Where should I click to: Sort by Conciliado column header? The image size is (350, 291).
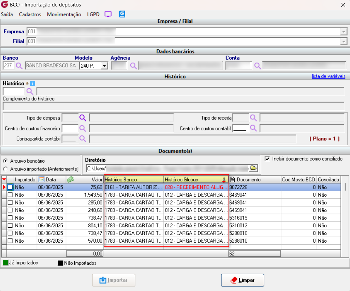coord(329,179)
